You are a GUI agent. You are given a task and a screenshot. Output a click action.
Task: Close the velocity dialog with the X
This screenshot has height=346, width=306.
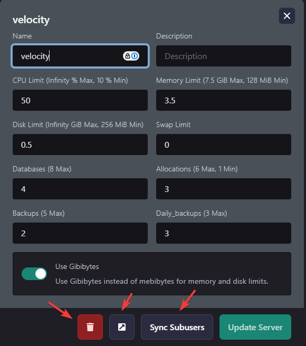pyautogui.click(x=287, y=16)
